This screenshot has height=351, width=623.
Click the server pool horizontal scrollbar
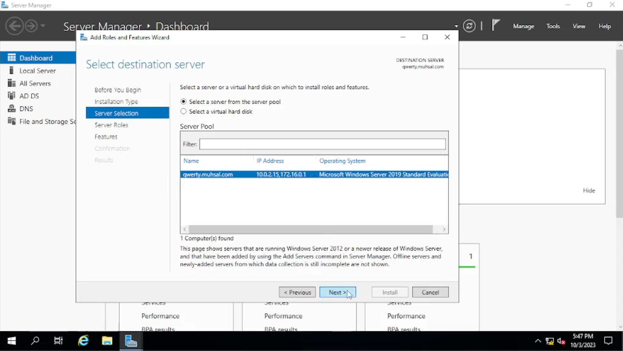tap(310, 229)
